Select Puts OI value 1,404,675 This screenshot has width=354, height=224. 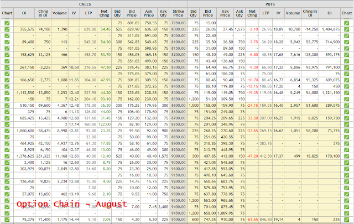pyautogui.click(x=331, y=29)
